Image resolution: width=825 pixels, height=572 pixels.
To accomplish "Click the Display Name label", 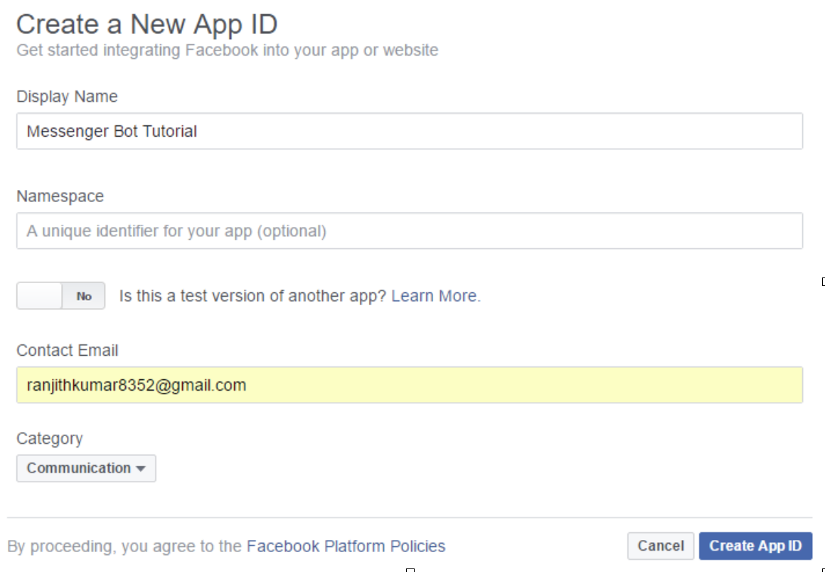I will (x=67, y=97).
